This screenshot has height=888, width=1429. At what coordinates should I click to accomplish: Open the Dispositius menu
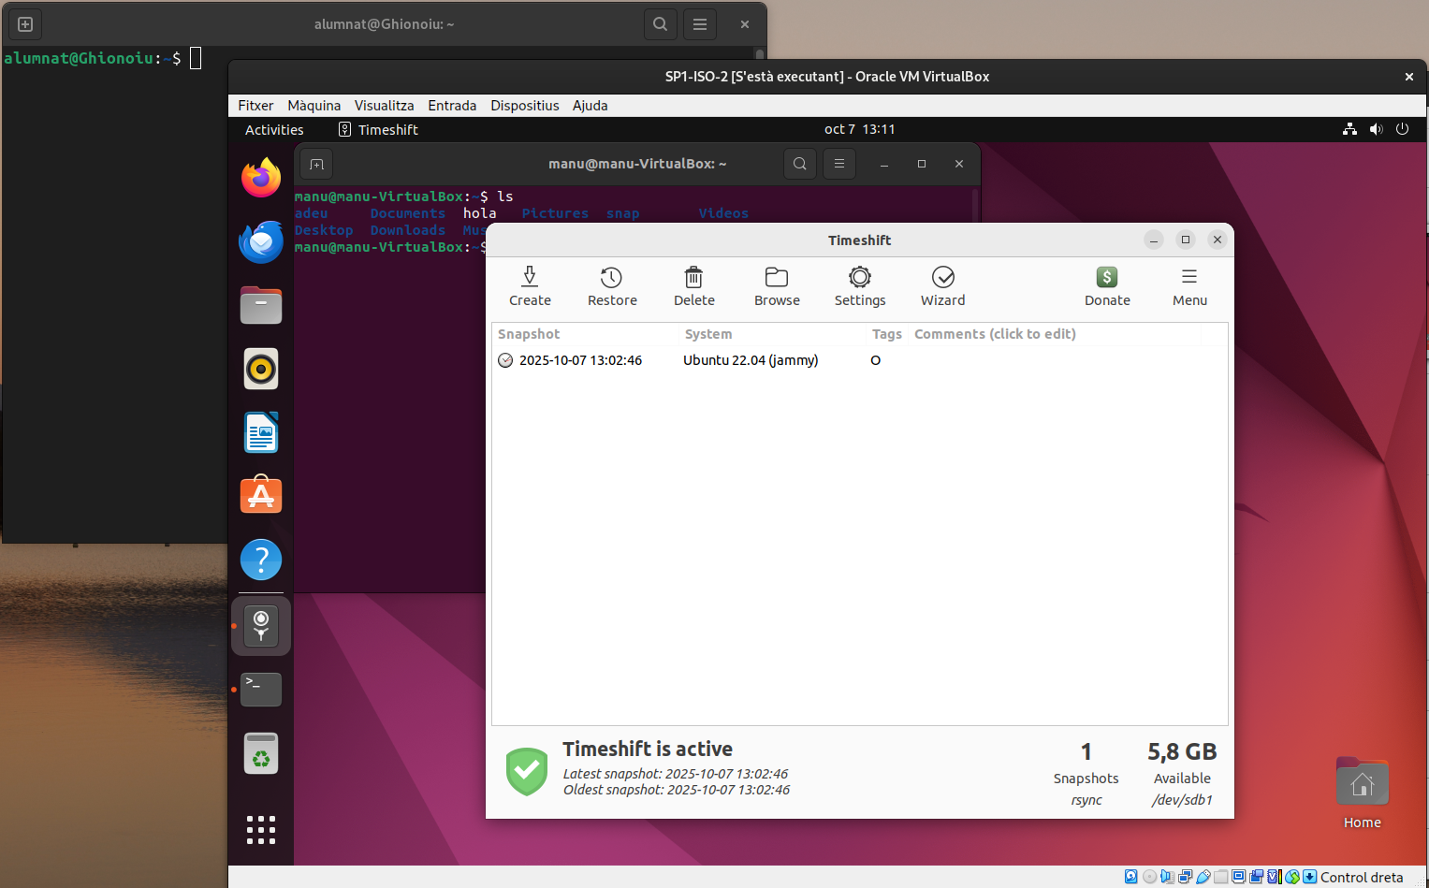point(524,106)
